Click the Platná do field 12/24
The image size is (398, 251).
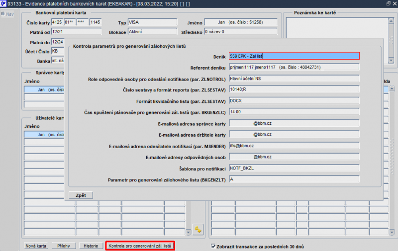click(x=58, y=42)
